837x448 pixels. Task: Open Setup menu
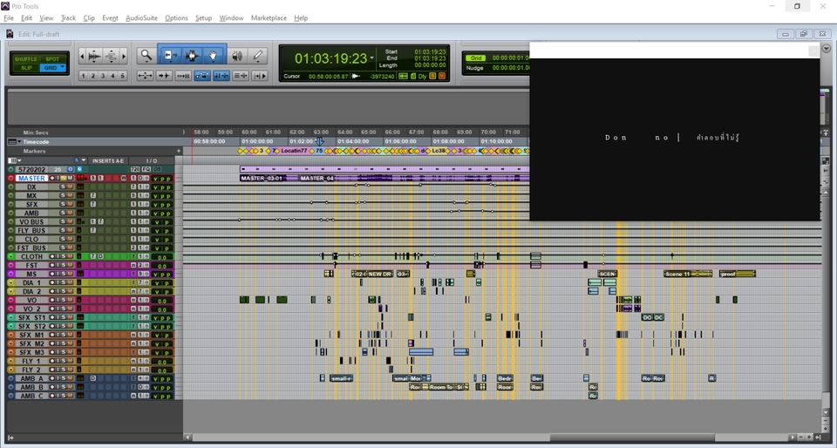coord(203,17)
